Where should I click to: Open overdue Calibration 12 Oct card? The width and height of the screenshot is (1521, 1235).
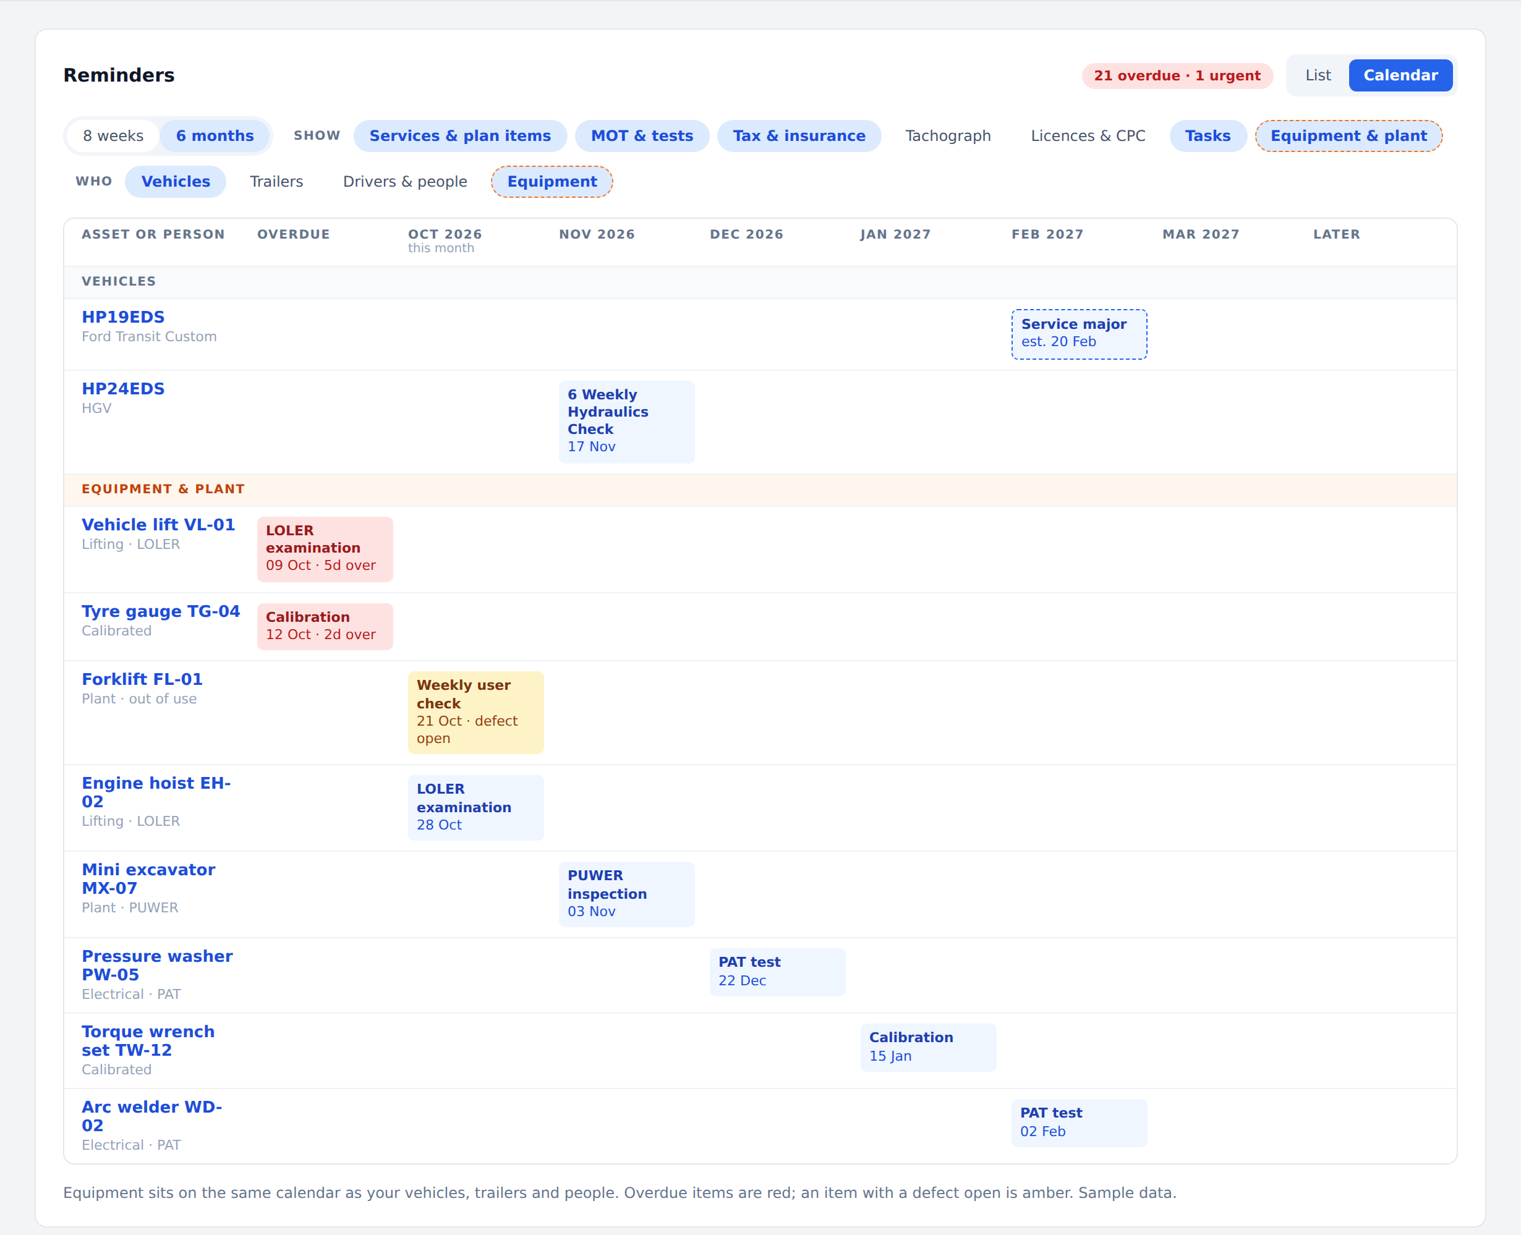click(x=325, y=627)
